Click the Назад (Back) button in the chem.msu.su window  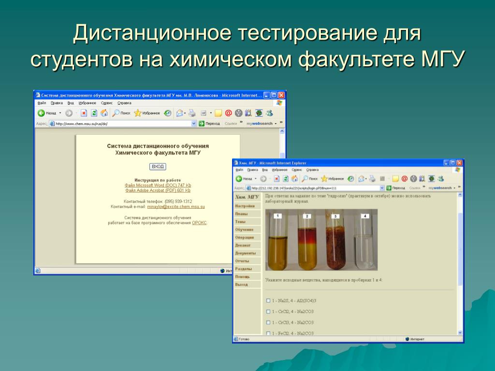(x=47, y=113)
